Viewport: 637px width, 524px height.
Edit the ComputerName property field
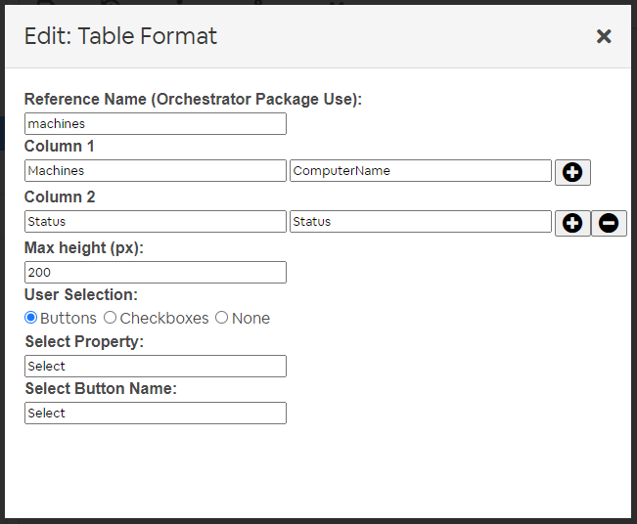click(x=421, y=170)
